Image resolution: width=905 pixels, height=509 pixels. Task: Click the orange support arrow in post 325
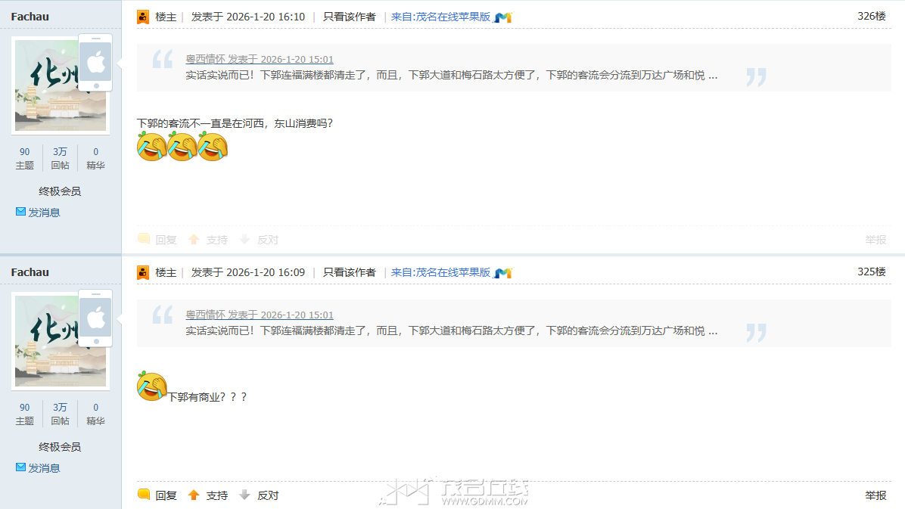point(194,495)
